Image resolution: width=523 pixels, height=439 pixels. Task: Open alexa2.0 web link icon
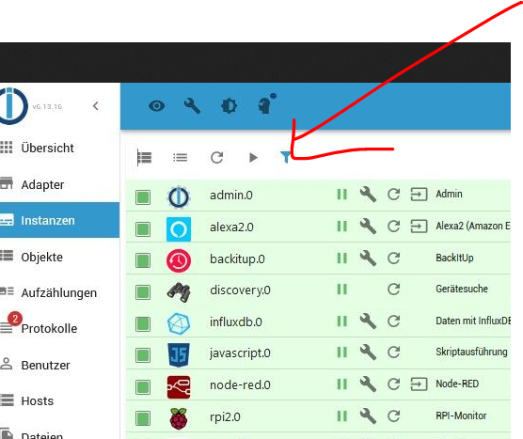(x=419, y=226)
